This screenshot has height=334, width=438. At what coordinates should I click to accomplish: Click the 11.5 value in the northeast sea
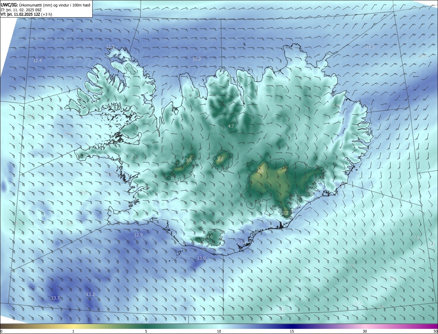[x=370, y=47]
